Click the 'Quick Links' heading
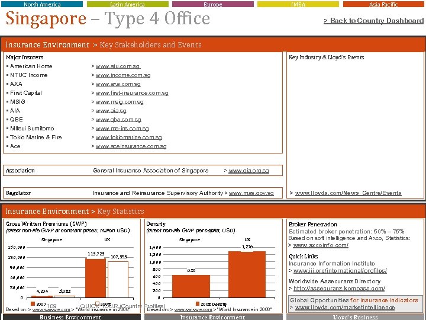 [x=303, y=257]
